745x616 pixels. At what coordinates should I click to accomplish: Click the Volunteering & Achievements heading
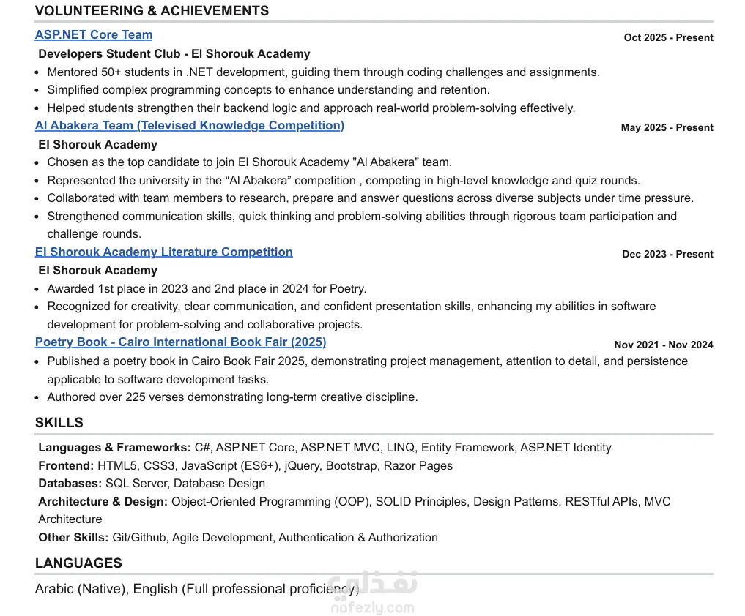pyautogui.click(x=152, y=10)
